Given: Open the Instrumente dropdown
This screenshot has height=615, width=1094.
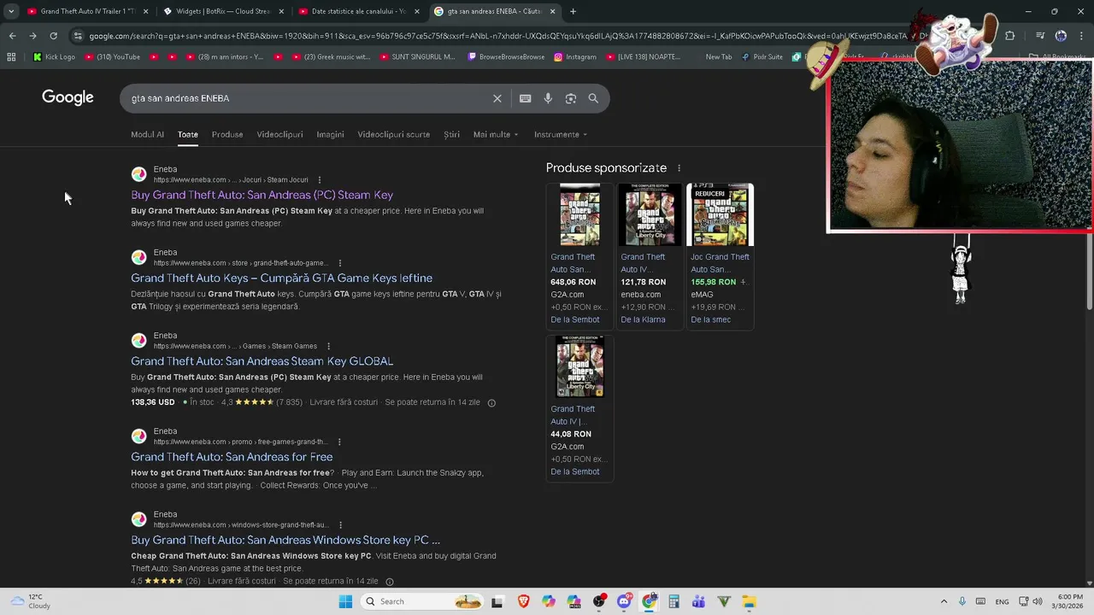Looking at the screenshot, I should click(561, 134).
